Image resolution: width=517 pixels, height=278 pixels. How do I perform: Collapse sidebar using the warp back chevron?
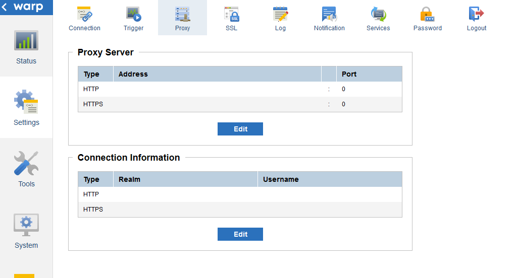click(x=5, y=8)
